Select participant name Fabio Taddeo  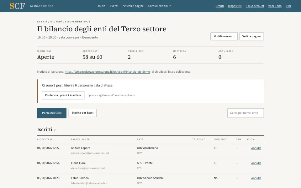80,178
